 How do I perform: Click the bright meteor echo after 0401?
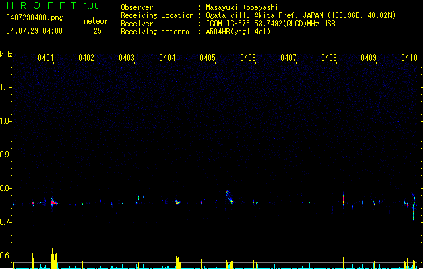[x=53, y=202]
